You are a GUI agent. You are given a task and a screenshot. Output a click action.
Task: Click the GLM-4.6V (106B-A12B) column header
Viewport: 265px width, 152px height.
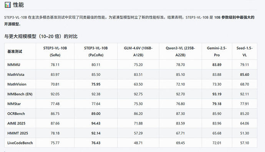click(138, 51)
